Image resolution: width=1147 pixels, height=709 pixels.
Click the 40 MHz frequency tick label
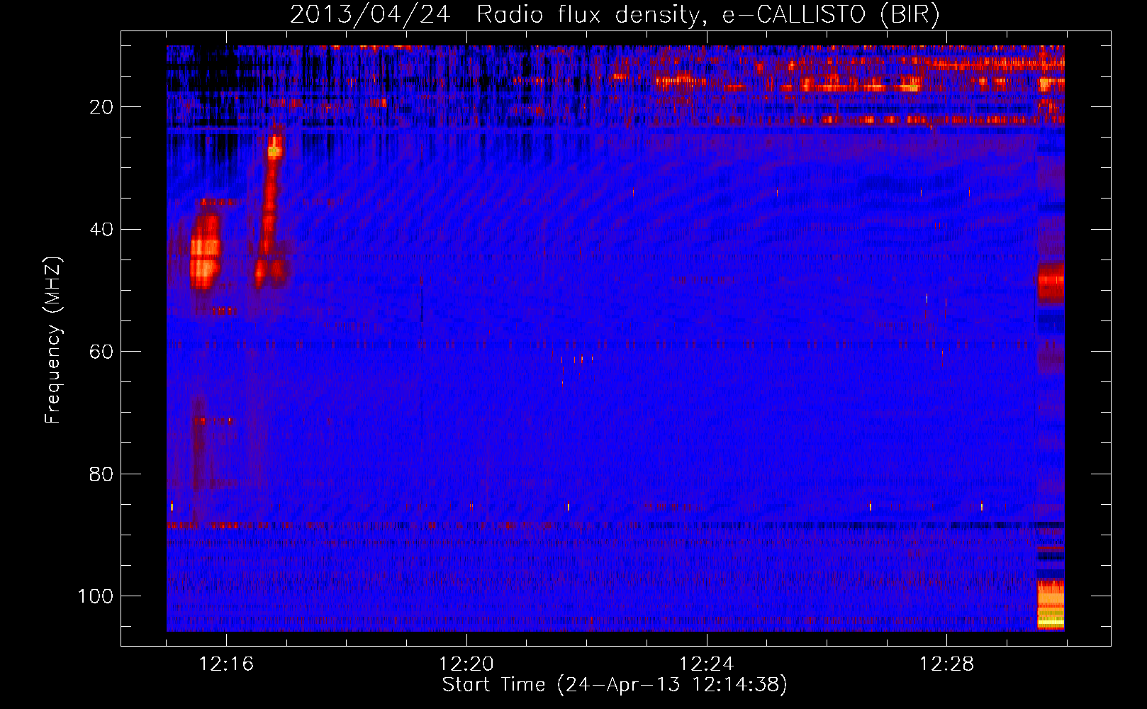point(101,229)
